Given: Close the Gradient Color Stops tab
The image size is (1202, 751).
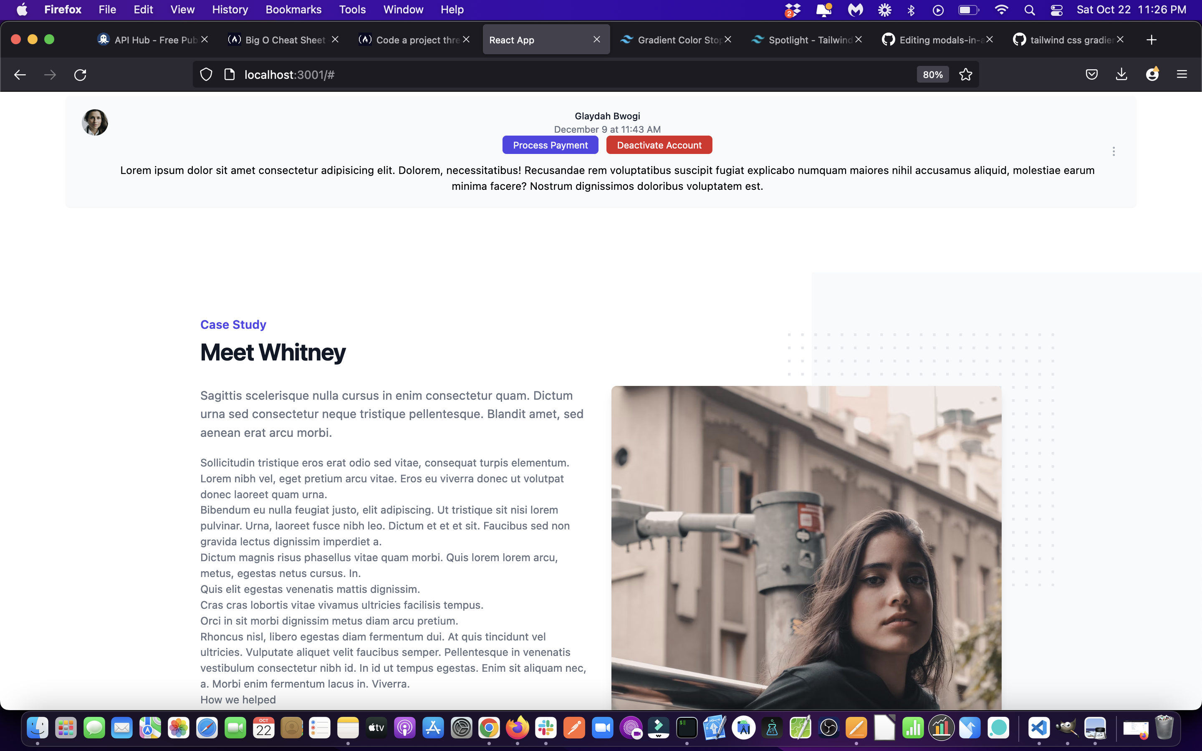Looking at the screenshot, I should click(x=727, y=39).
